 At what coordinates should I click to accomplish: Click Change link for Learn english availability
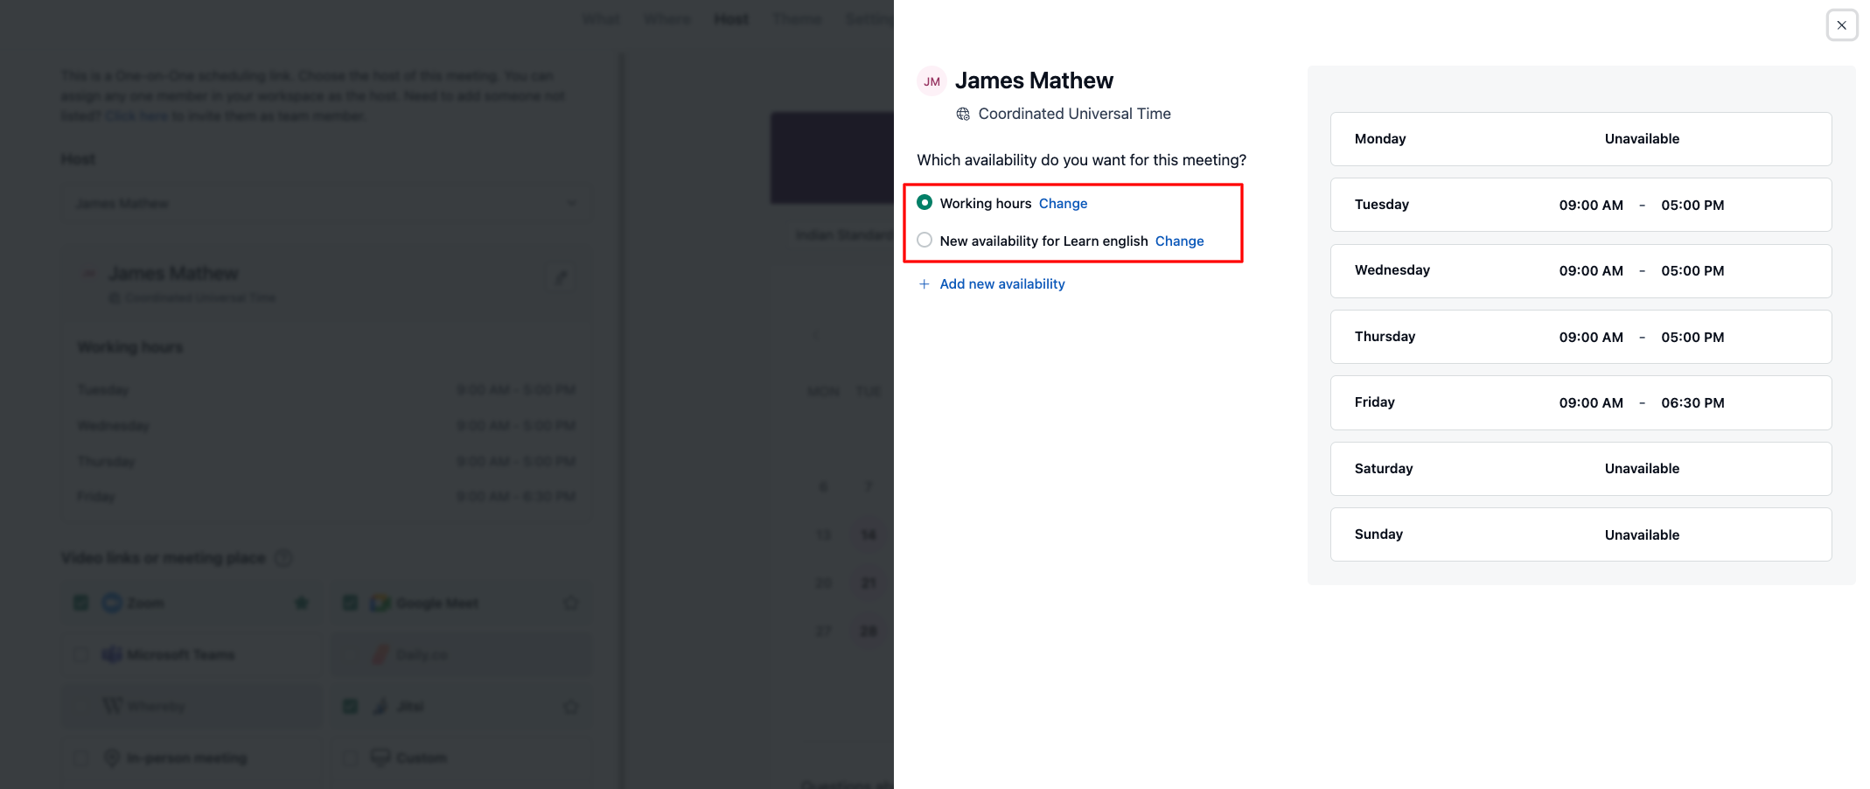point(1179,241)
